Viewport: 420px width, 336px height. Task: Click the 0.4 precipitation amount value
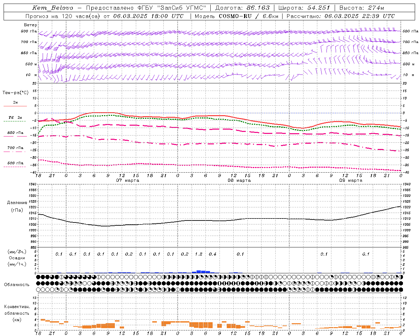coord(213,254)
